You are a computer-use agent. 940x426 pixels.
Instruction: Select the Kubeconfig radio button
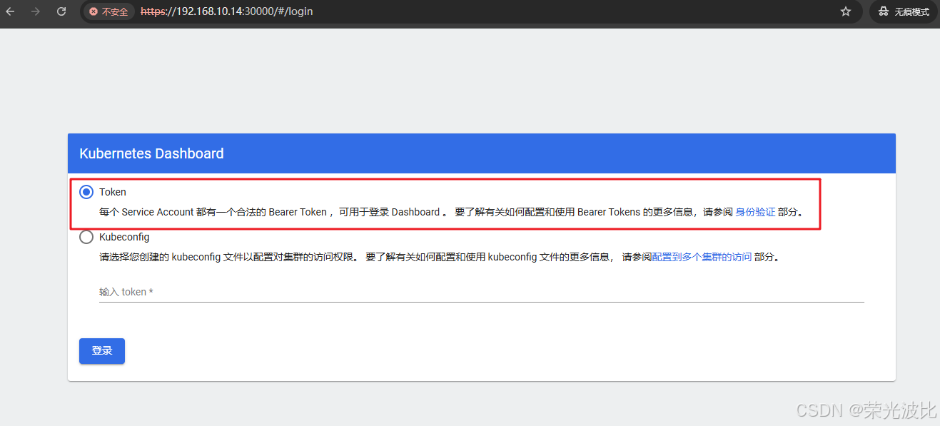coord(86,237)
